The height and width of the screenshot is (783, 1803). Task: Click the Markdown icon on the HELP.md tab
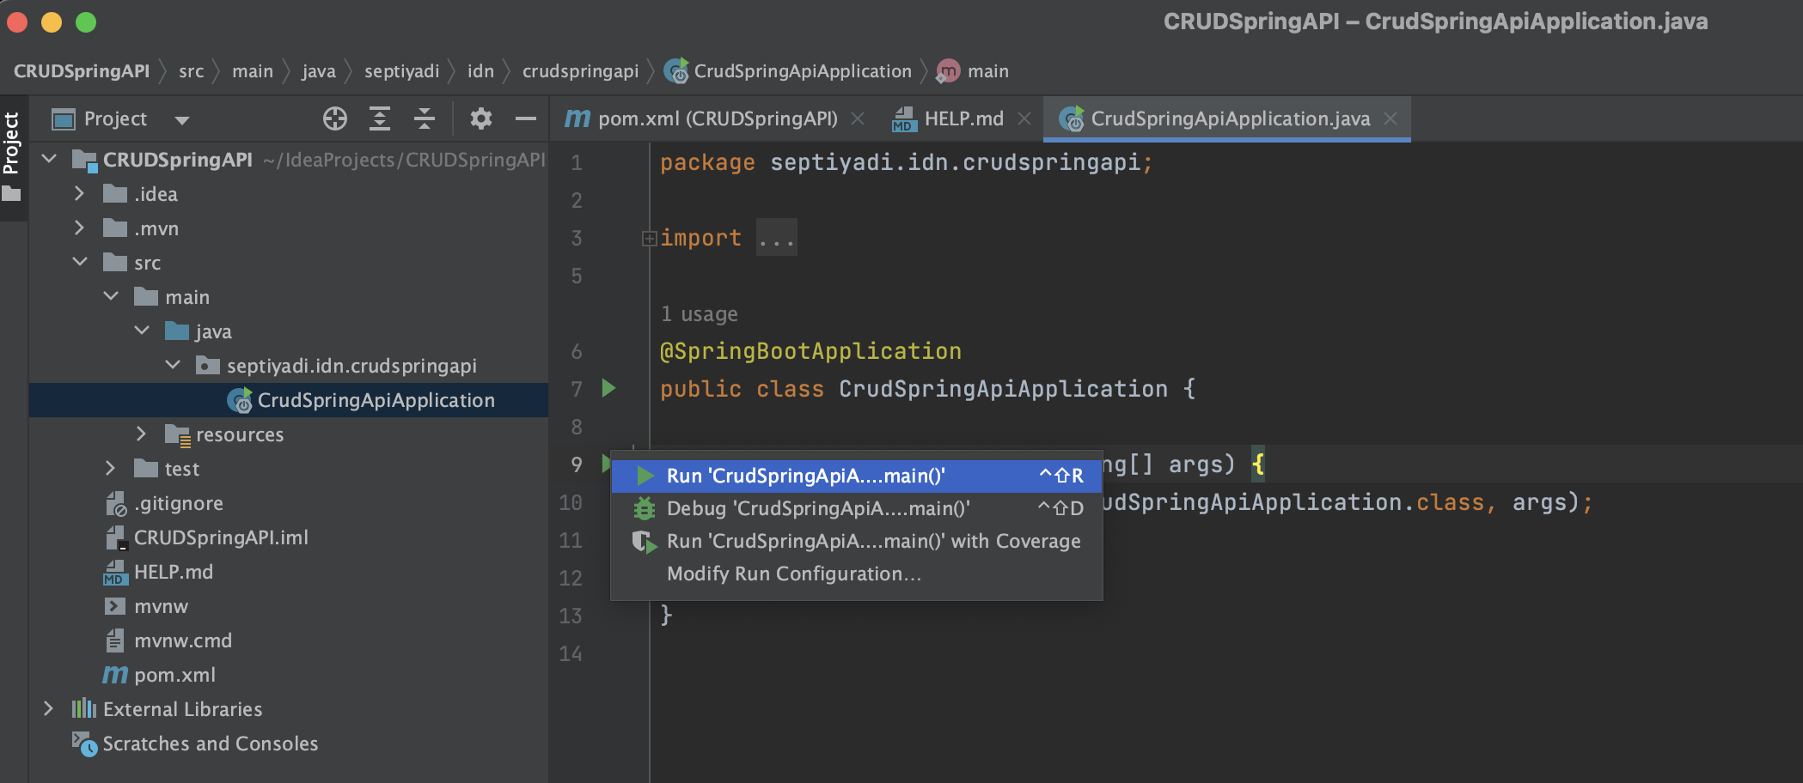(904, 119)
